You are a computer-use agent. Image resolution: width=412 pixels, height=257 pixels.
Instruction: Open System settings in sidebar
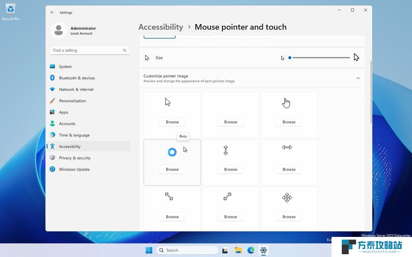[x=89, y=67]
